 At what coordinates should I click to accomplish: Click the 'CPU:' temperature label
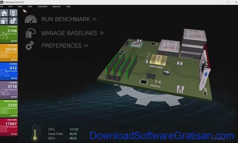tap(52, 129)
